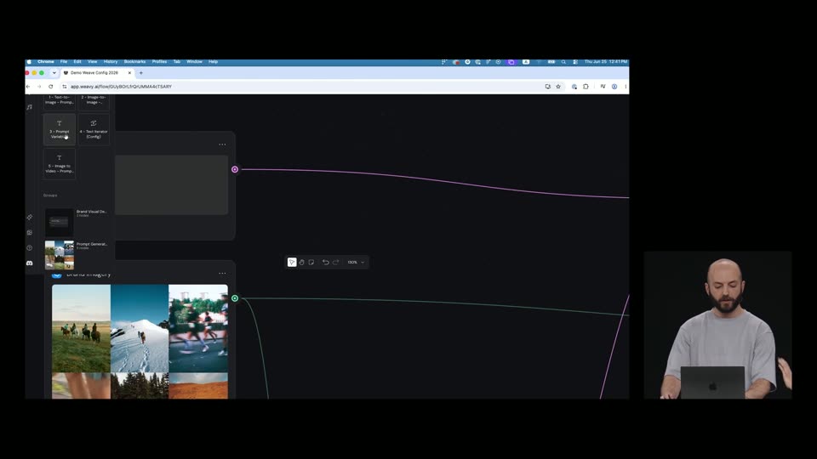
Task: Click the battery icon in the menu bar
Action: click(551, 62)
